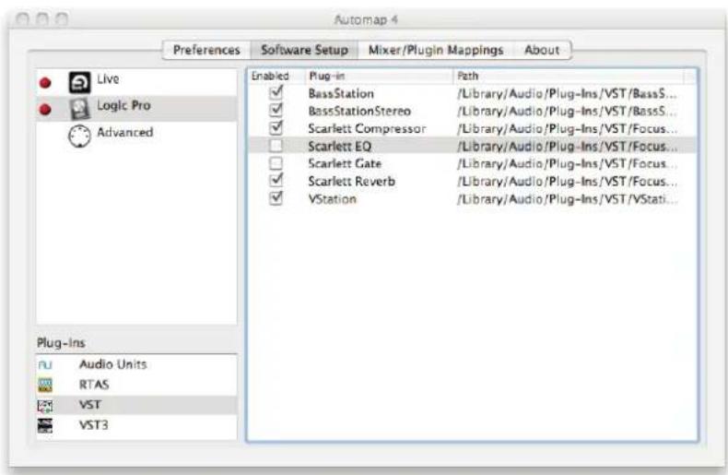Select Logic Pro in the software list

click(x=136, y=109)
